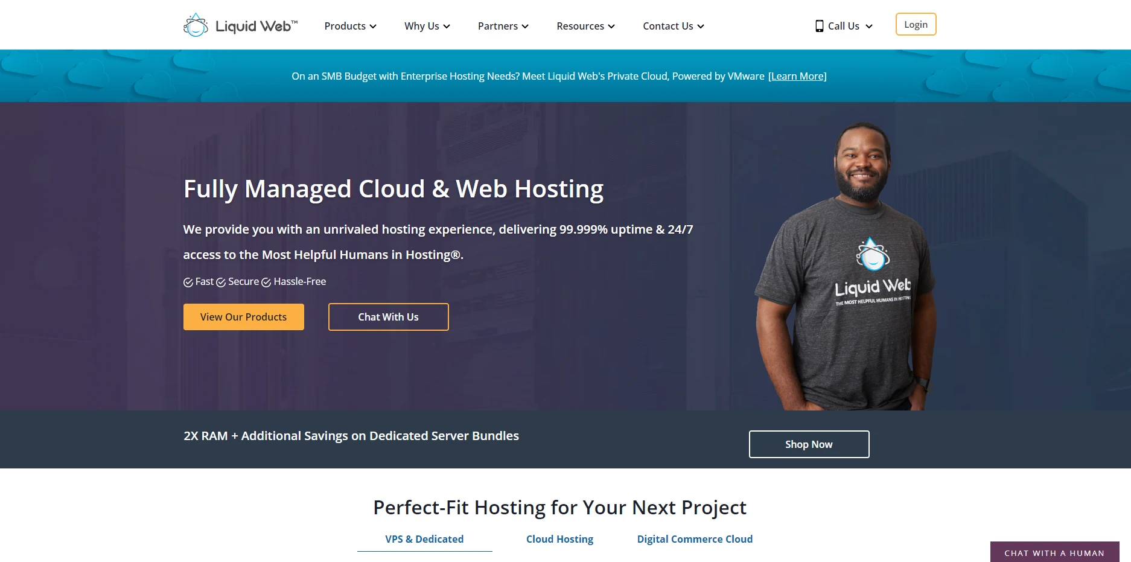Open the Why Us dropdown
Screen dimensions: 1131x562
click(427, 26)
